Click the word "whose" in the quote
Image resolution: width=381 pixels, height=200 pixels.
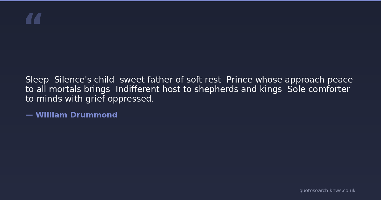tap(269, 80)
